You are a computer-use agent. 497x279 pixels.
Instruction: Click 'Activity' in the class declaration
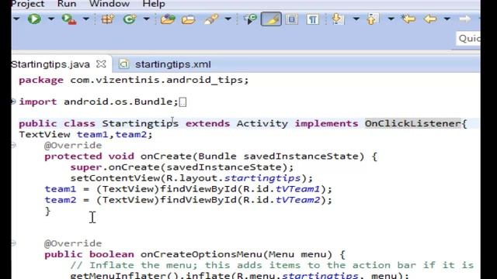click(x=262, y=124)
